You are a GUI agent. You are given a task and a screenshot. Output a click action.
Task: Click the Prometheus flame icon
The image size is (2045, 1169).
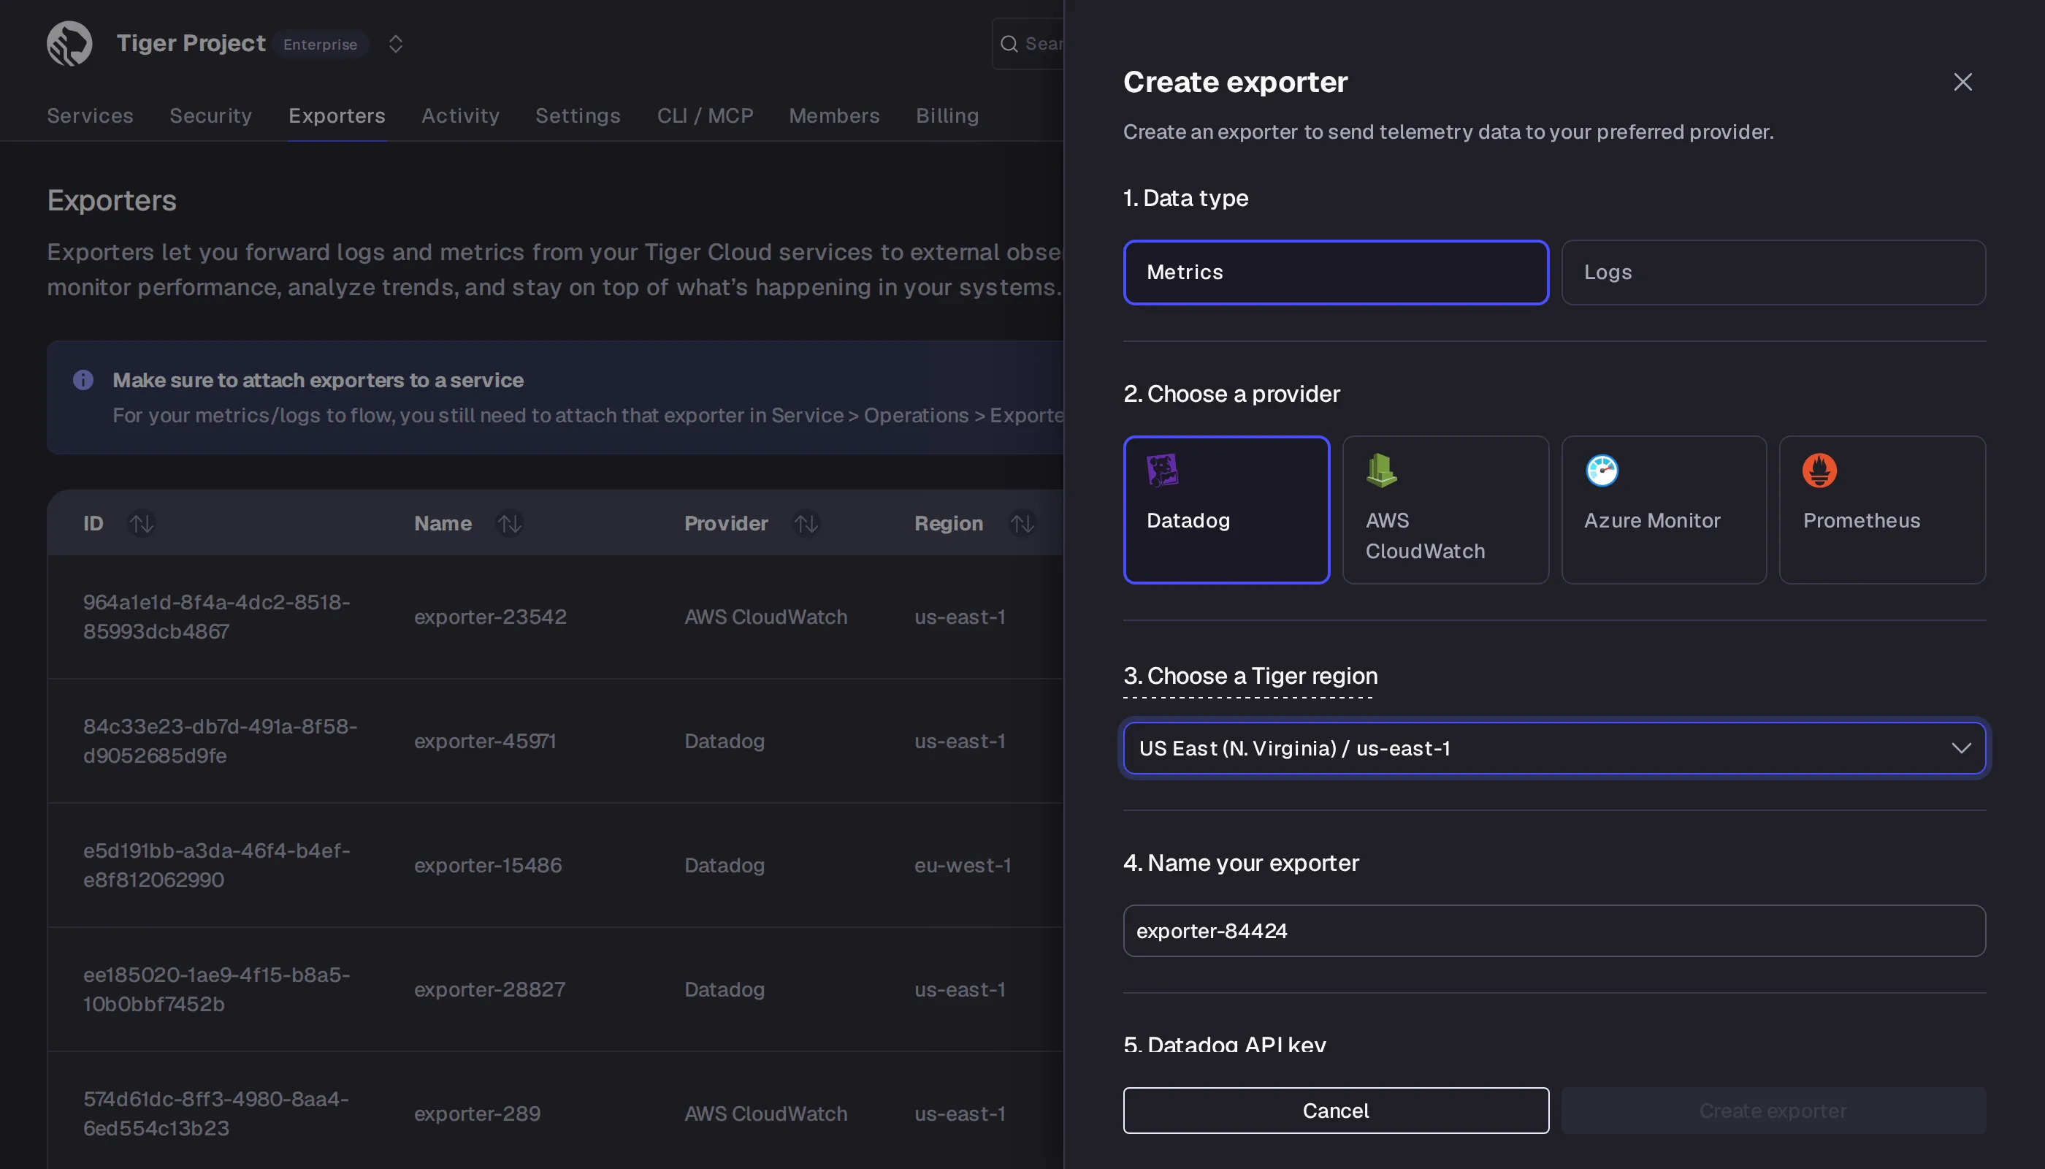pos(1819,471)
